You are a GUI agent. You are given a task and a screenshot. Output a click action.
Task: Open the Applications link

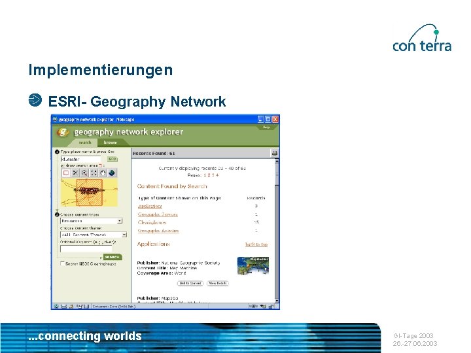click(150, 206)
